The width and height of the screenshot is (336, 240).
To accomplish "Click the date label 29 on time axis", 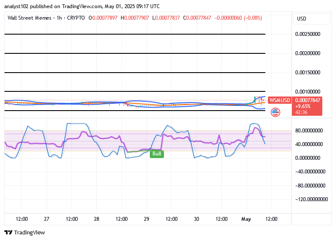I will [146, 219].
